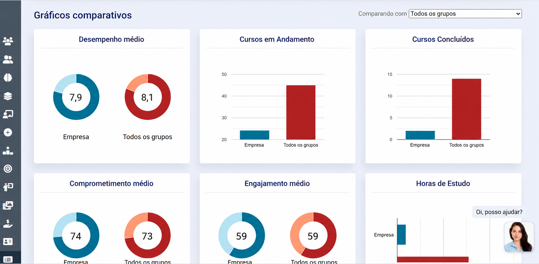Click blue Empresa bar in Horas de Estudo
The width and height of the screenshot is (539, 264).
pos(401,235)
